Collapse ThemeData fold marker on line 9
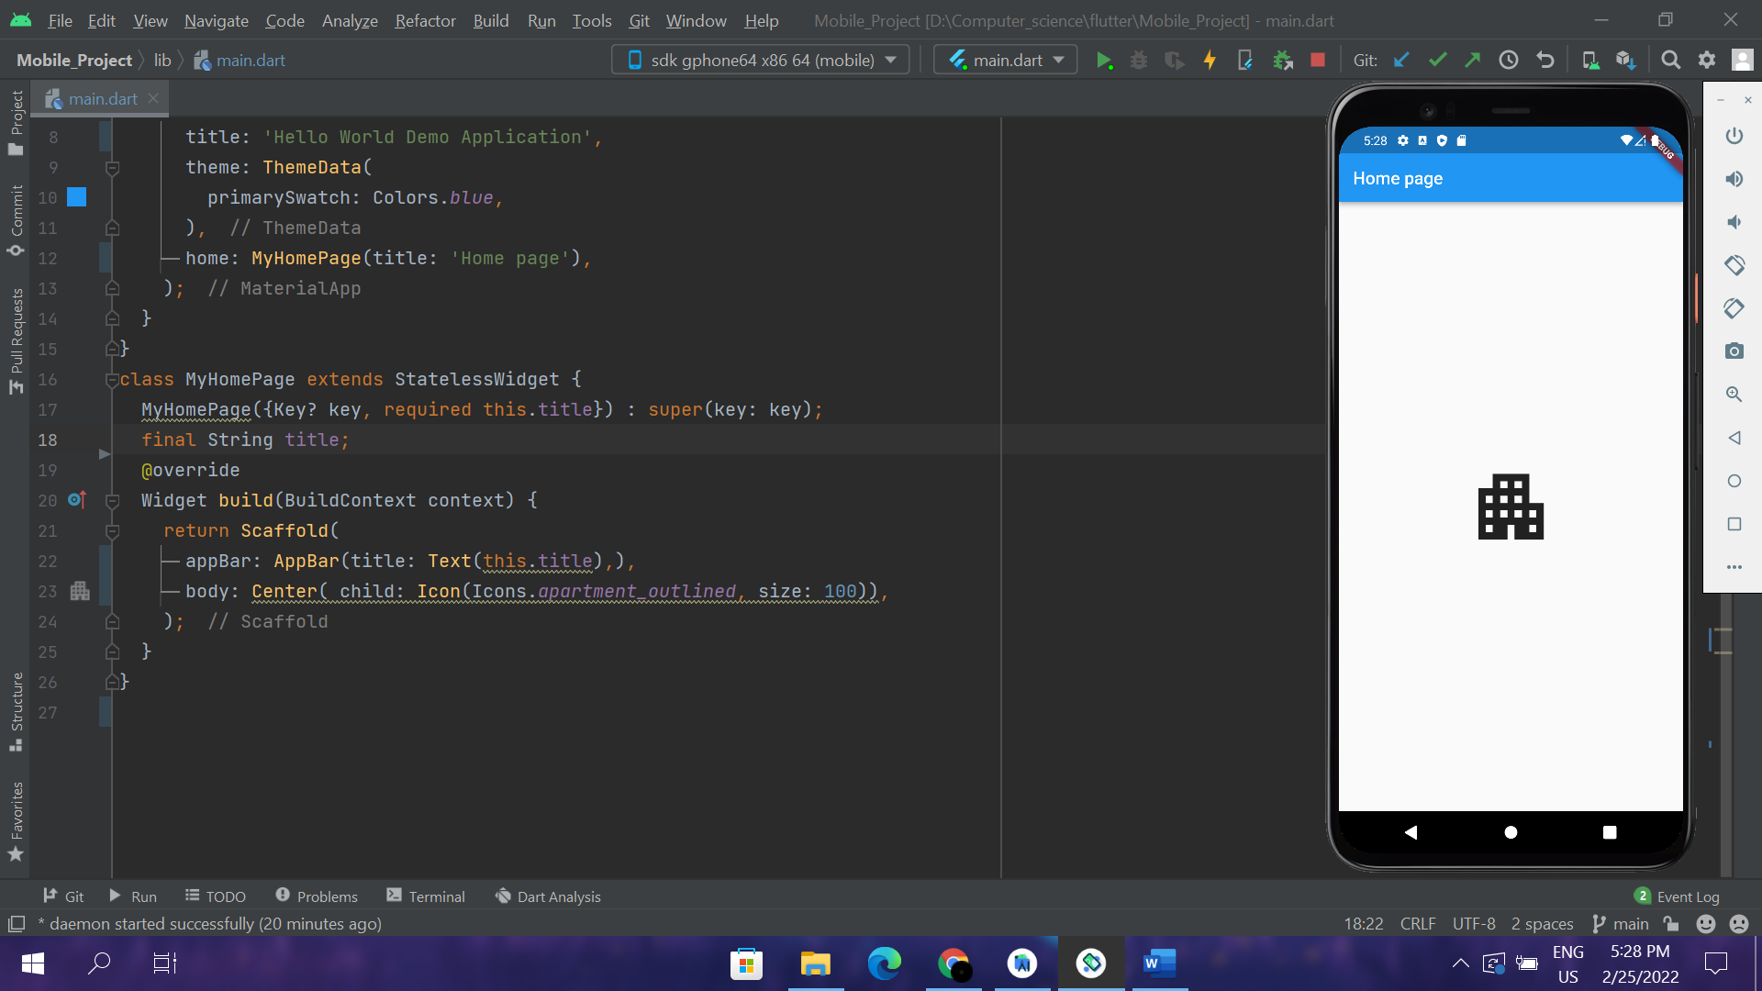This screenshot has width=1762, height=991. [112, 168]
